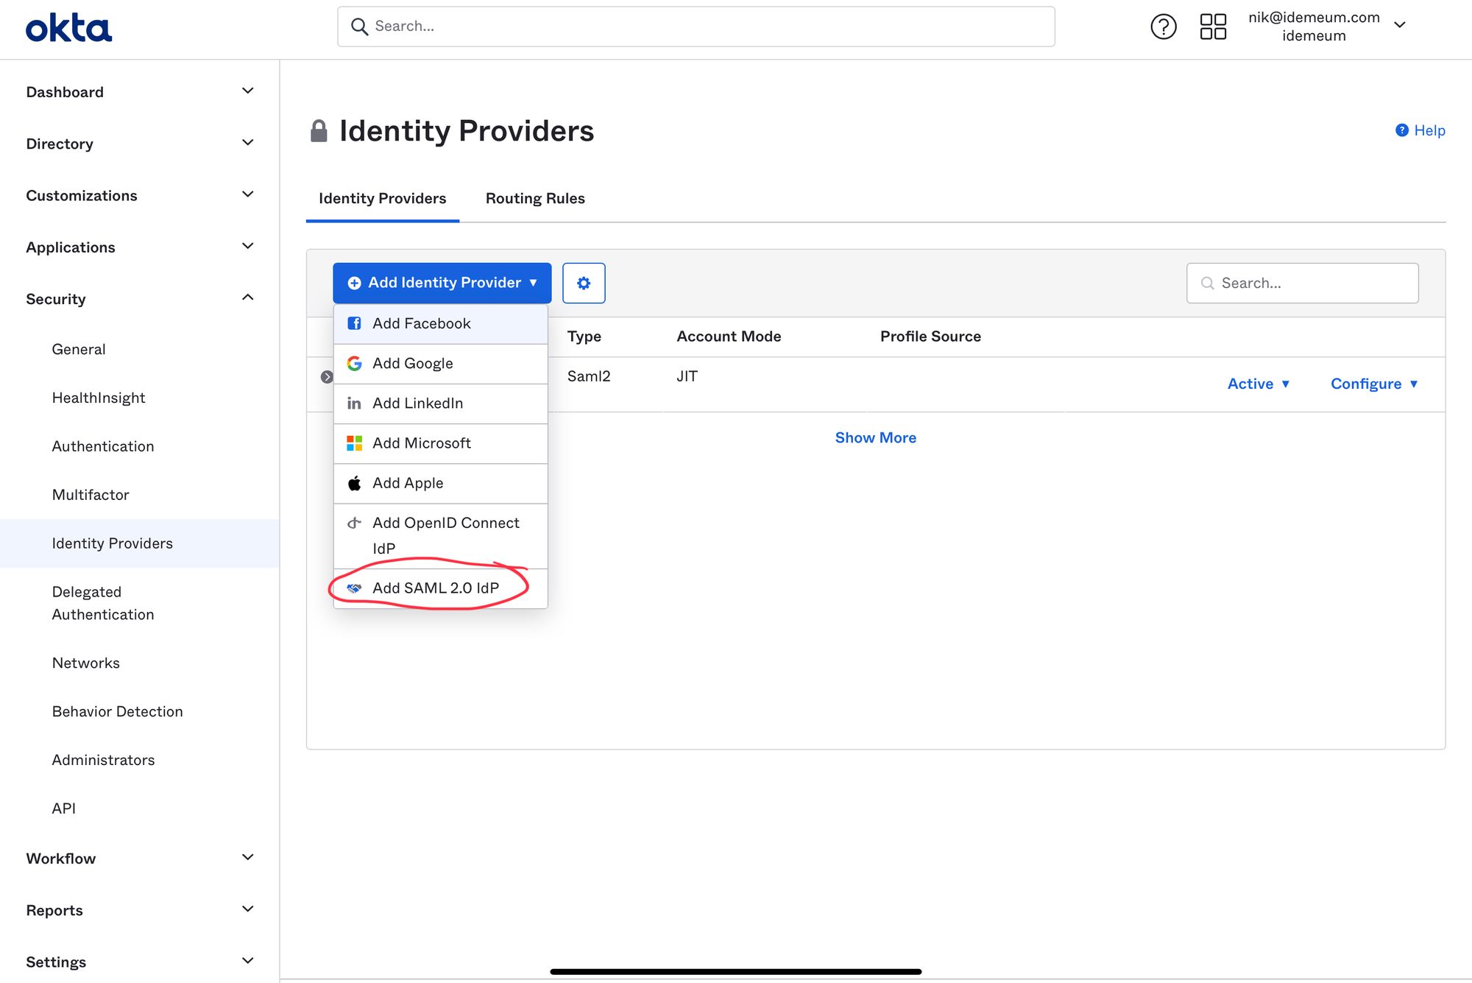Click the magnifier icon in top search bar
The height and width of the screenshot is (983, 1472).
coord(359,27)
